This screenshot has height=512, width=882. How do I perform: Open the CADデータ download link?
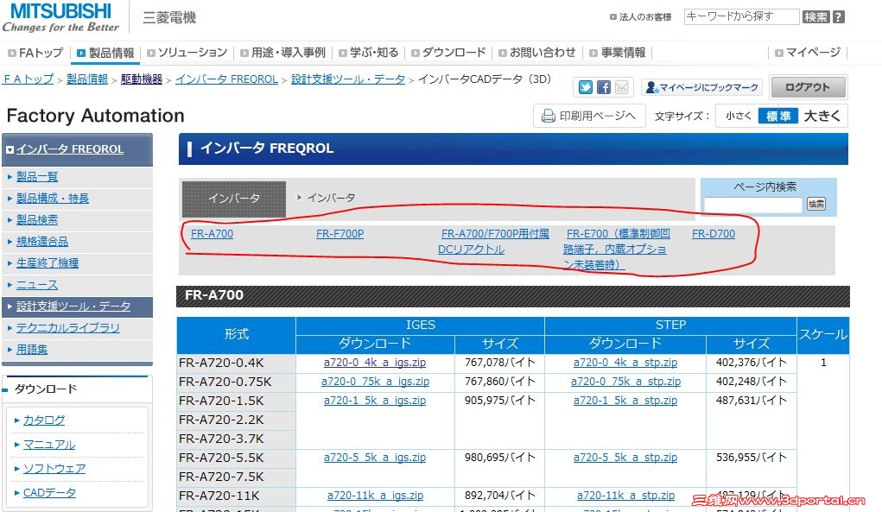[49, 493]
